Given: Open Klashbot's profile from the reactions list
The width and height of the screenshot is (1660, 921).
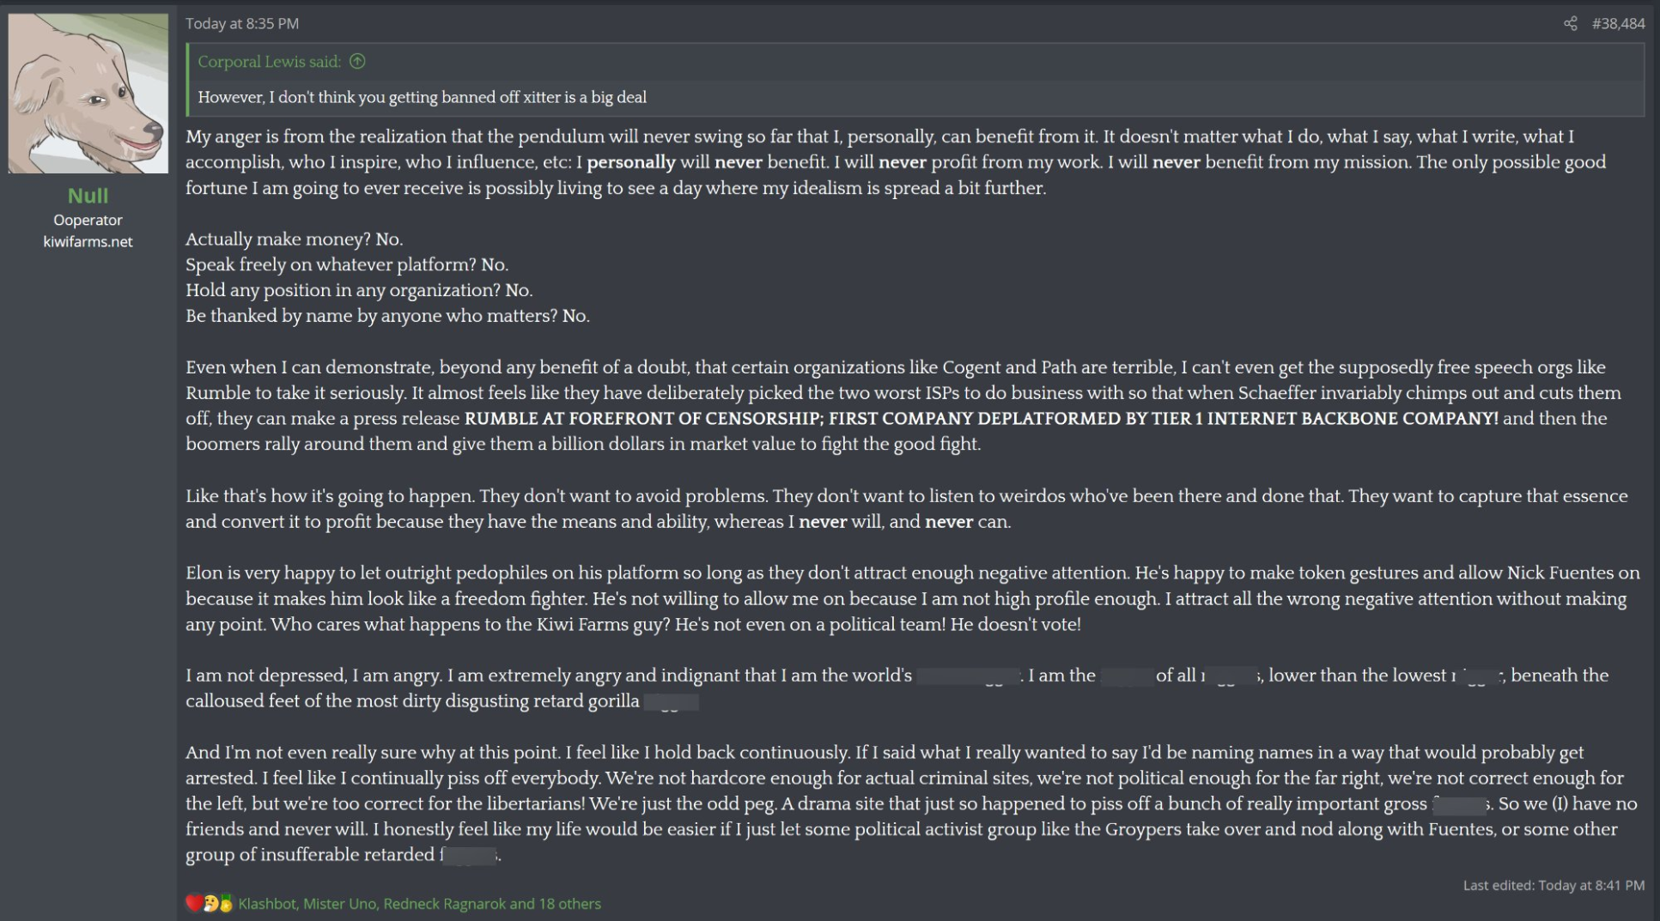Looking at the screenshot, I should tap(266, 904).
